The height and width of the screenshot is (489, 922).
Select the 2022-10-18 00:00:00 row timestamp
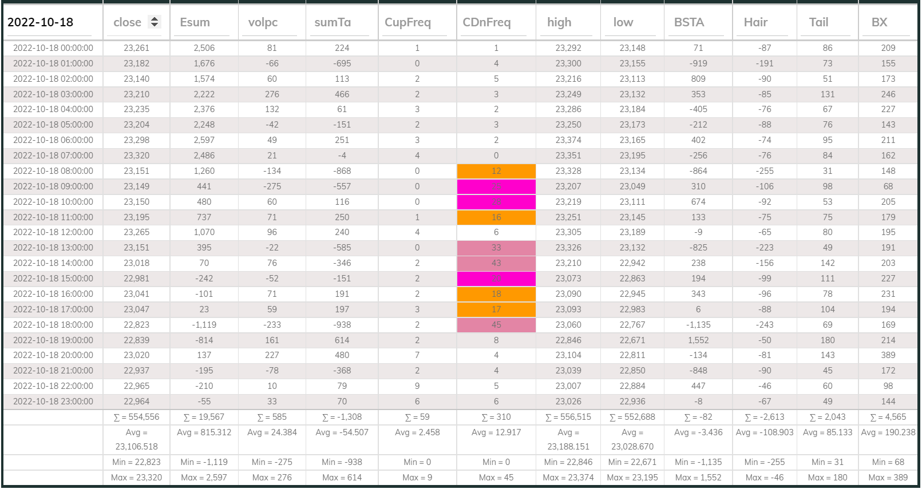pos(53,48)
